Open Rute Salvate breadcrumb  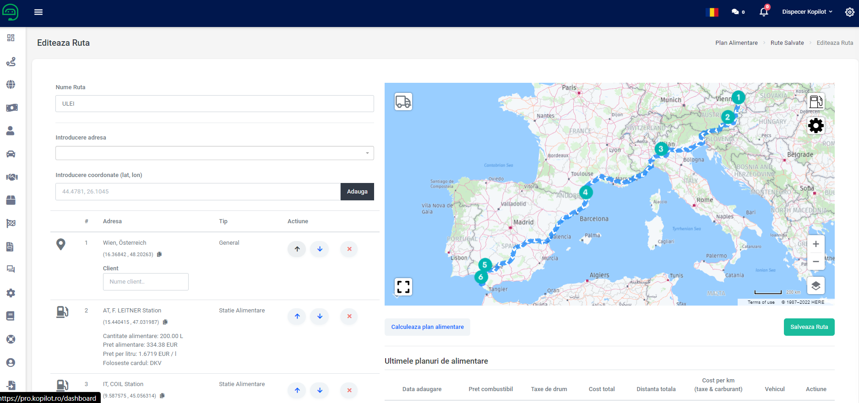coord(787,43)
